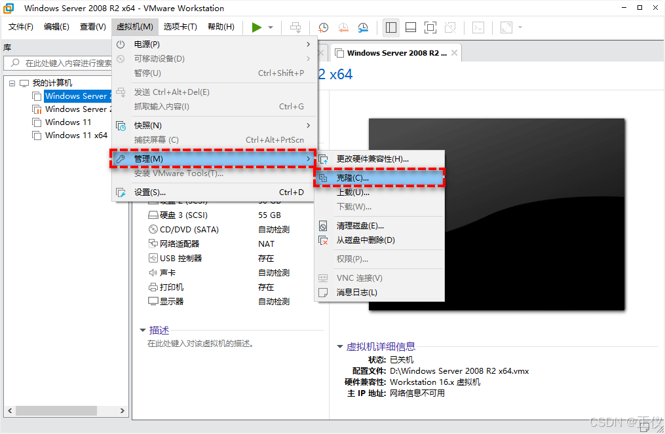The width and height of the screenshot is (665, 434).
Task: Click the black VM screen preview thumbnail
Action: 497,215
